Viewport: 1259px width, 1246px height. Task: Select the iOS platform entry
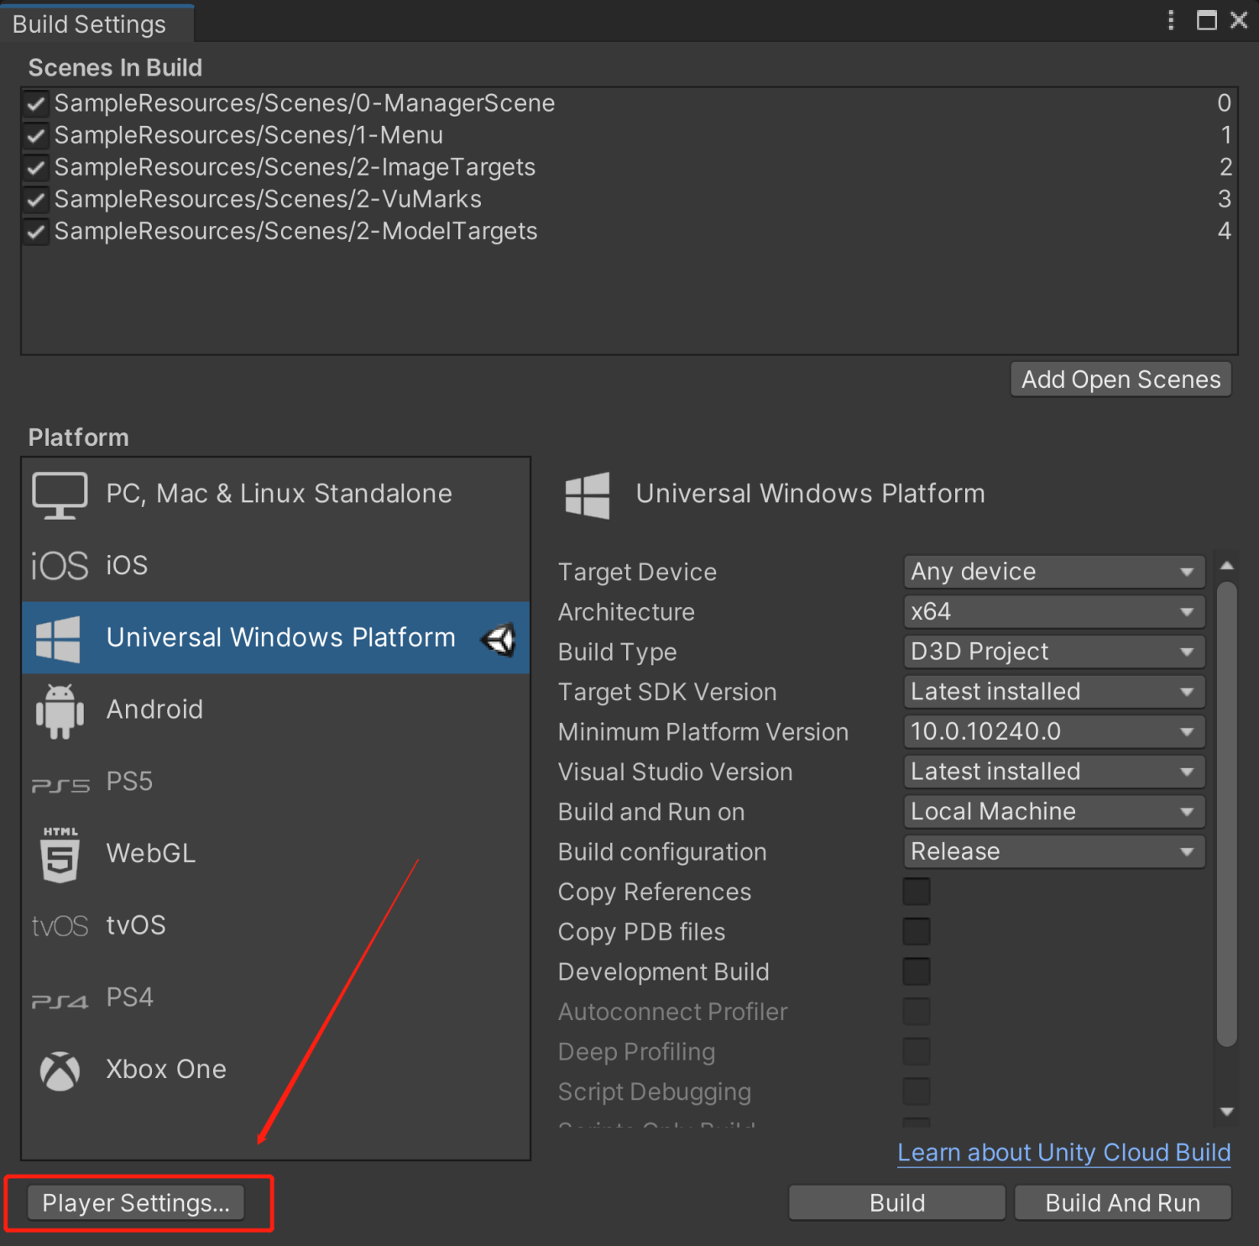[x=276, y=566]
